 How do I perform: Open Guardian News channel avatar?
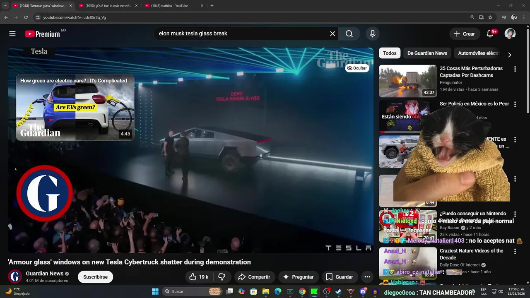[15, 276]
